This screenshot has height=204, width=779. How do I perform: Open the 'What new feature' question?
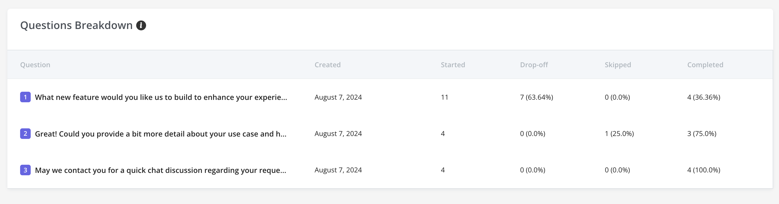click(161, 97)
